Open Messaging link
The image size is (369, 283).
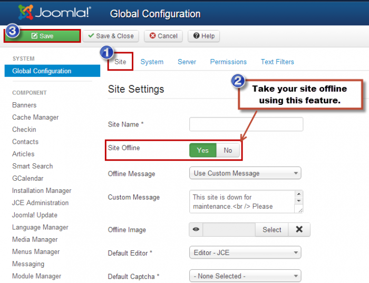[x=28, y=264]
